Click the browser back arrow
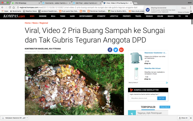The width and height of the screenshot is (193, 121). [2, 7]
